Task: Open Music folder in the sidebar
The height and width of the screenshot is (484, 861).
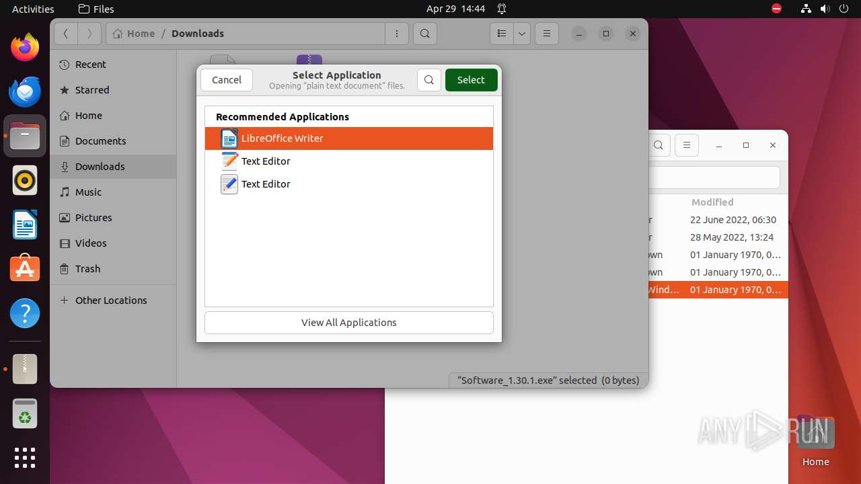Action: point(113,192)
